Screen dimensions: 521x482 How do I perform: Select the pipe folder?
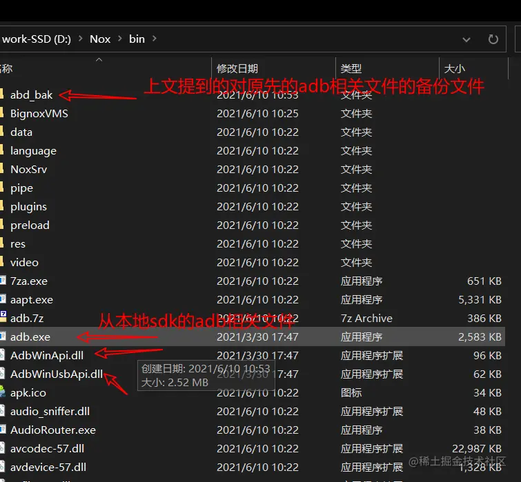(21, 188)
